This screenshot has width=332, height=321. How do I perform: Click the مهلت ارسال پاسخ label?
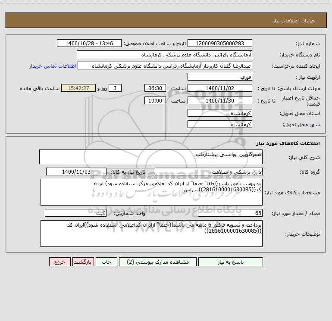pyautogui.click(x=299, y=88)
